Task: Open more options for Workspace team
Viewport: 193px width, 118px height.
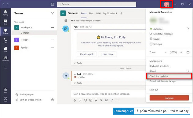Action: (x=53, y=28)
